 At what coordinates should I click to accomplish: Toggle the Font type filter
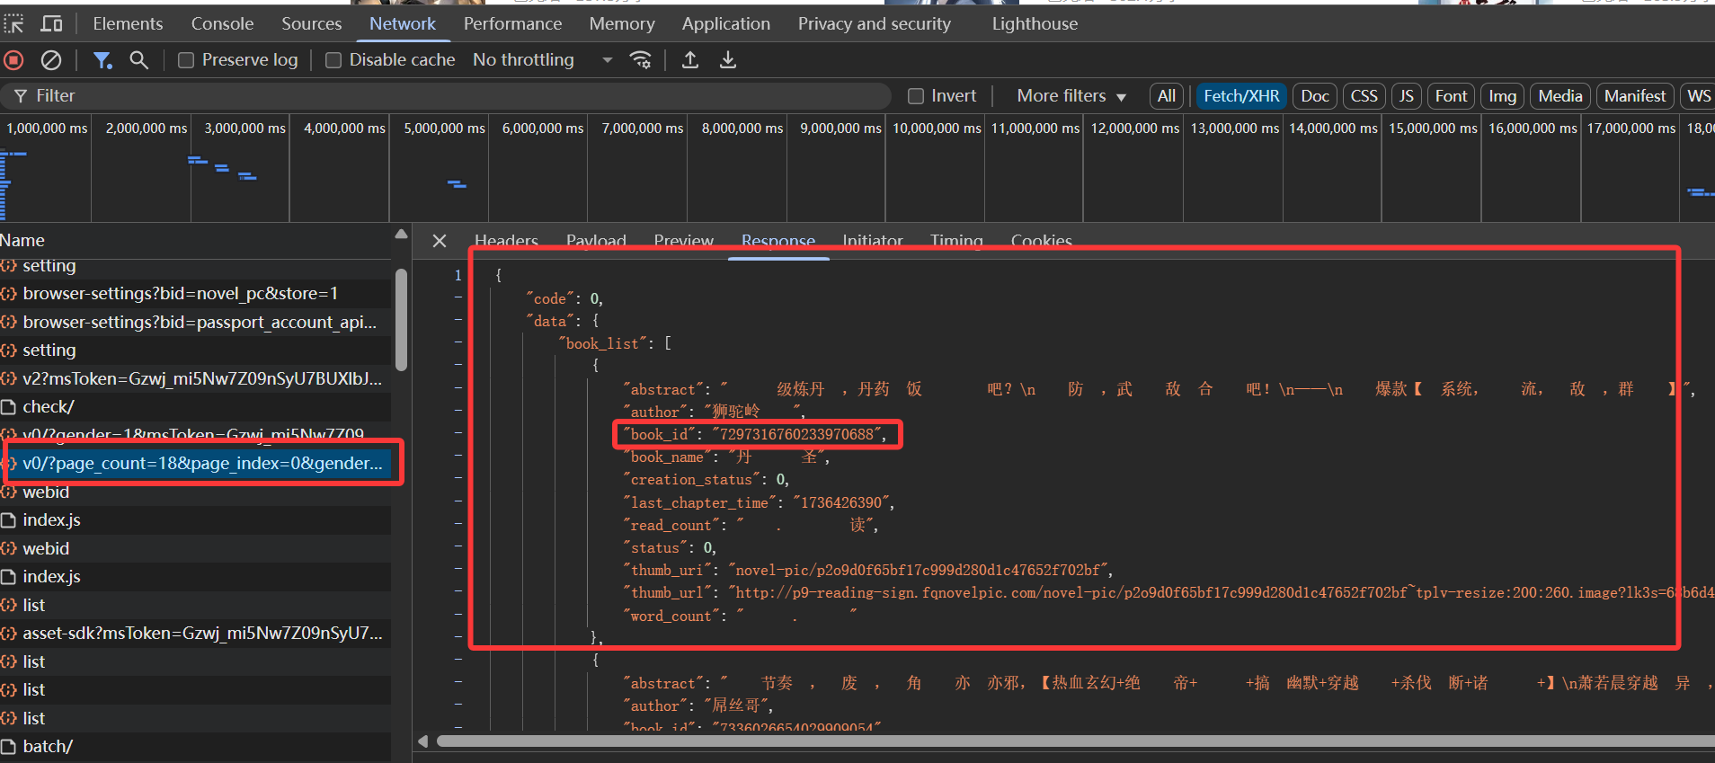[x=1452, y=96]
